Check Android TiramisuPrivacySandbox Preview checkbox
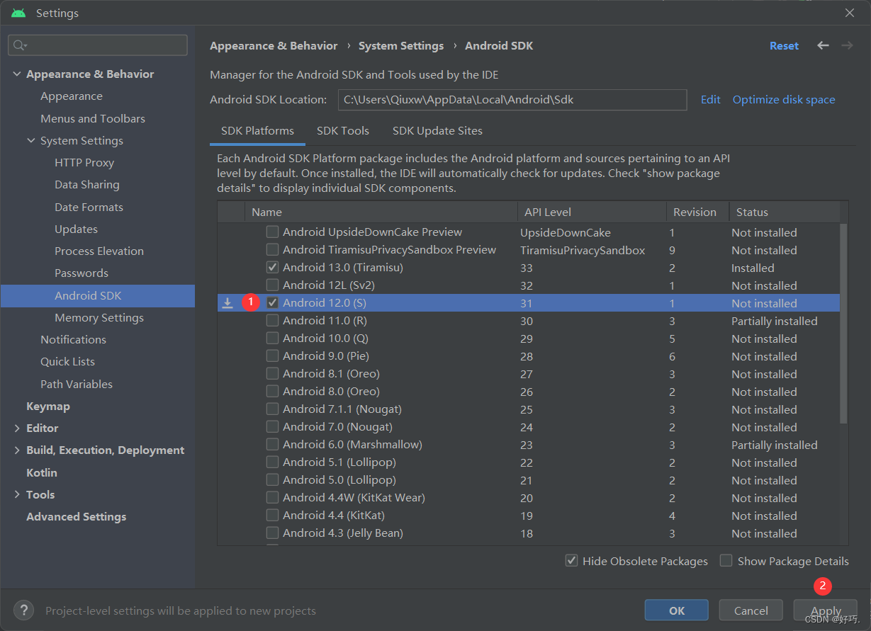 pyautogui.click(x=272, y=249)
